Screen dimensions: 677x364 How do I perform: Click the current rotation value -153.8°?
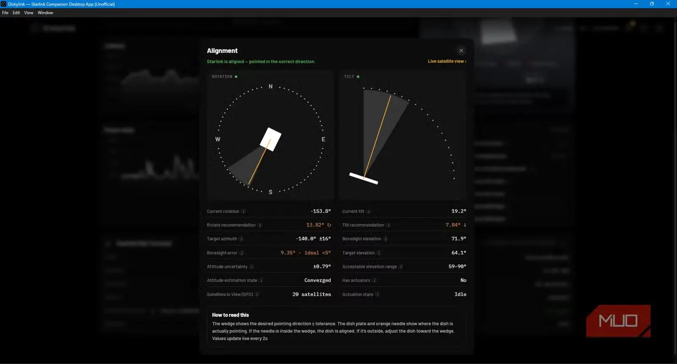click(321, 211)
